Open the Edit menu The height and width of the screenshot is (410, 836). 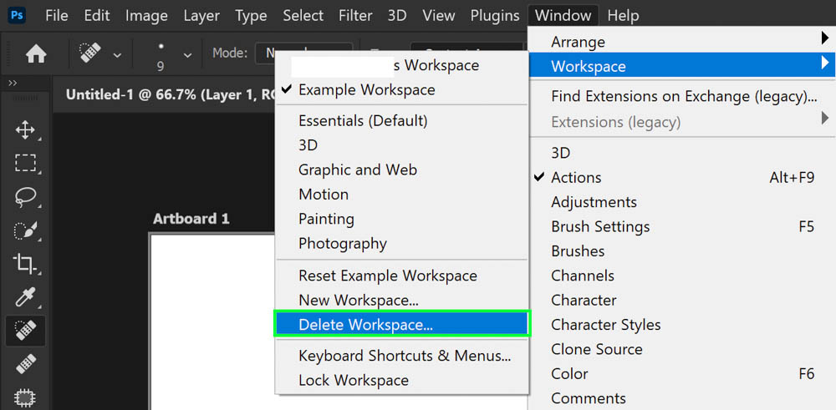(x=97, y=15)
